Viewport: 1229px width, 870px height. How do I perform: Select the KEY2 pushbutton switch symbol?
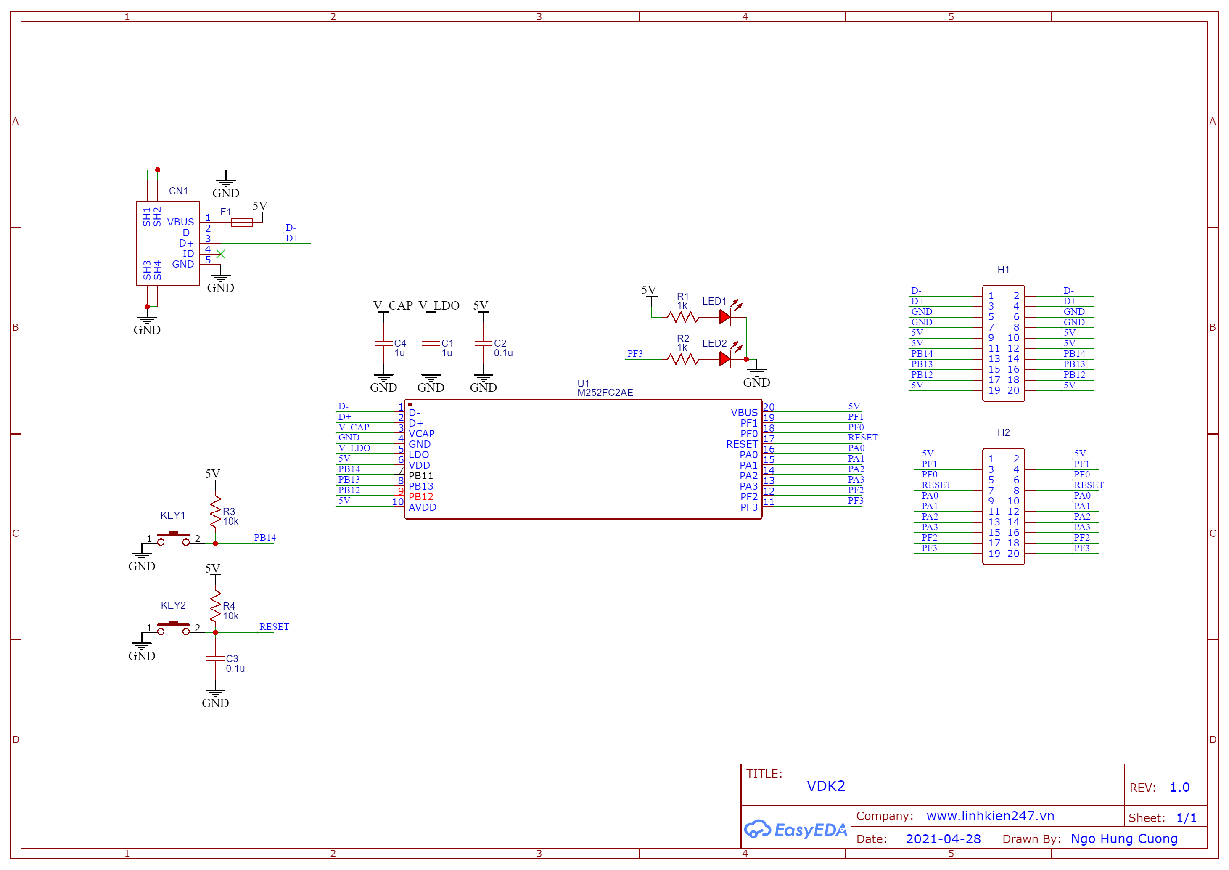tap(173, 628)
